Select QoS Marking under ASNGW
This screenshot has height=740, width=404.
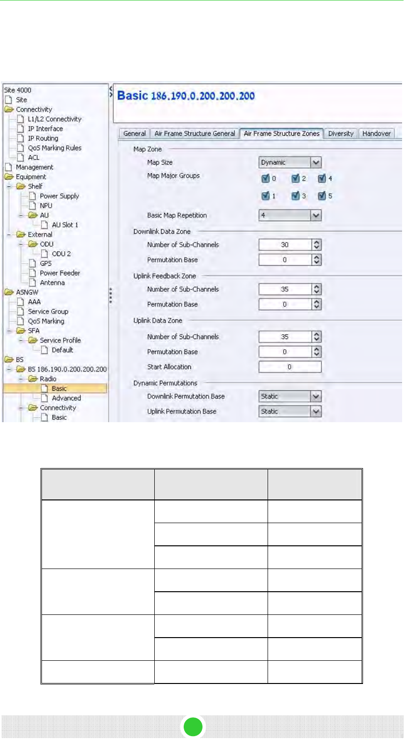point(46,321)
